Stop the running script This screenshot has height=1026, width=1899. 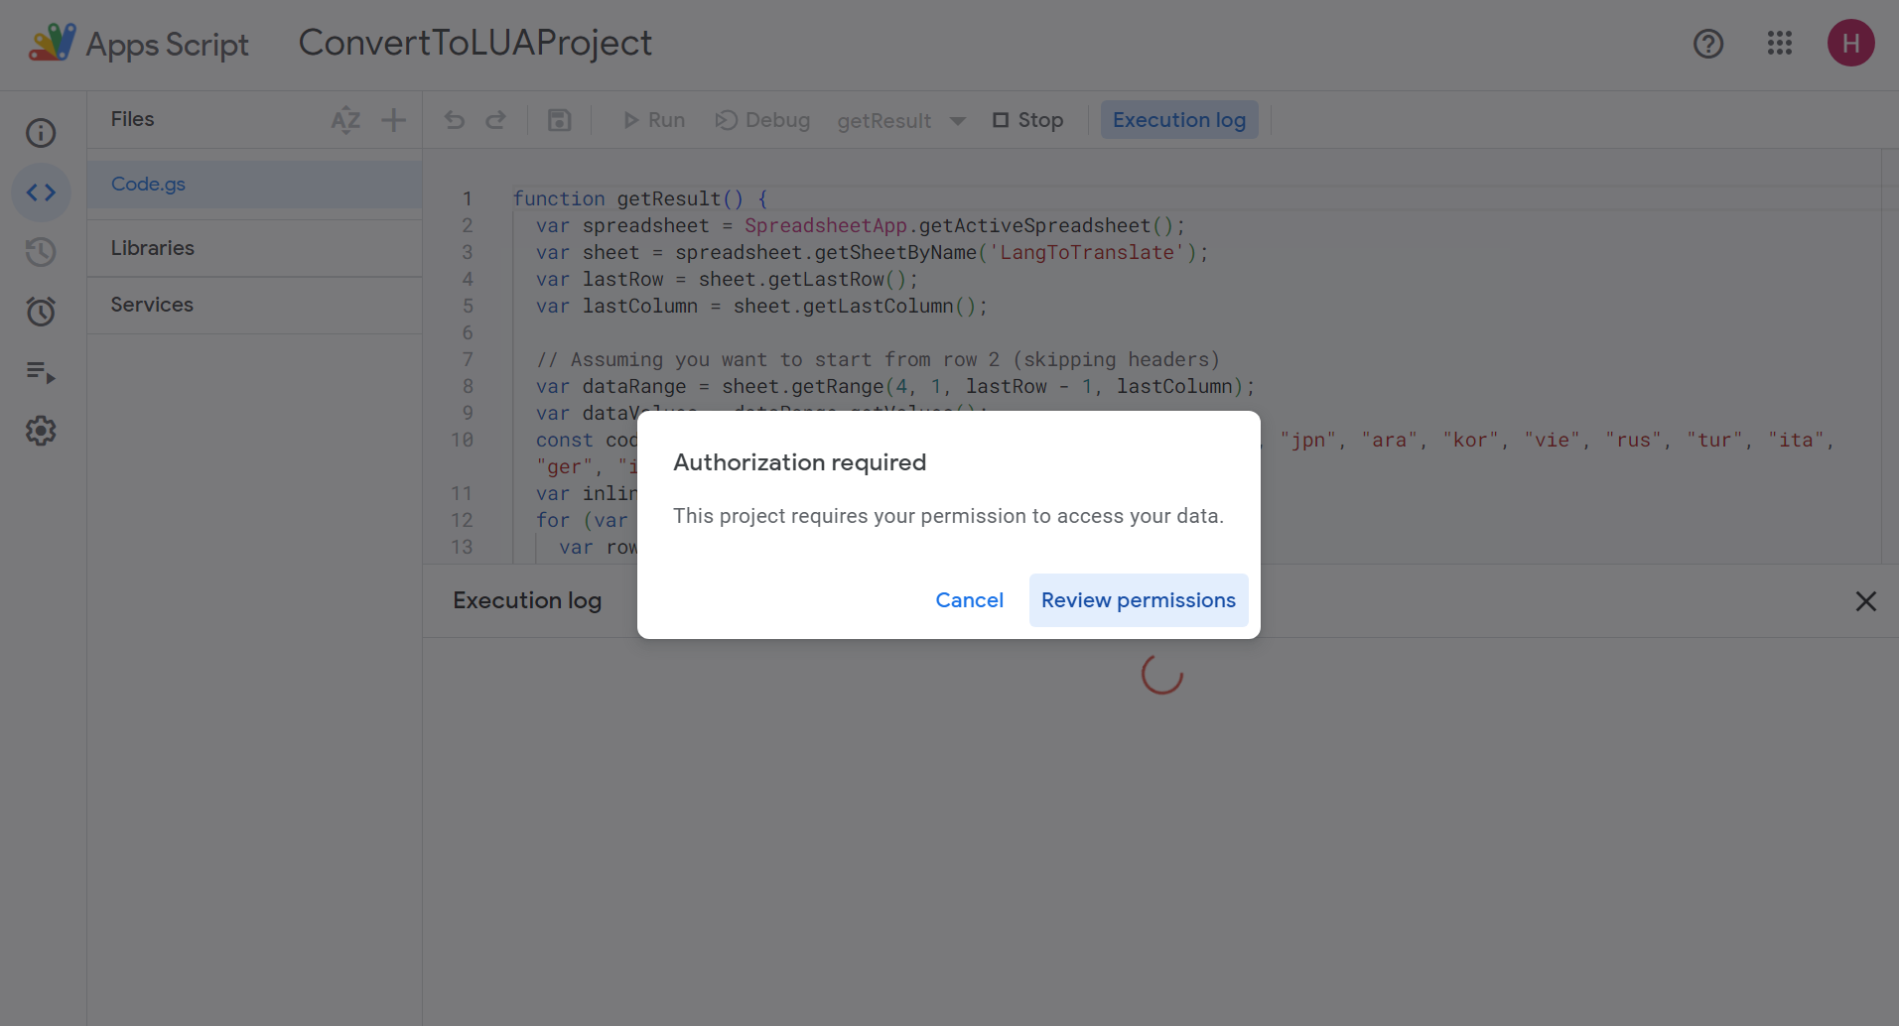pyautogui.click(x=1028, y=120)
